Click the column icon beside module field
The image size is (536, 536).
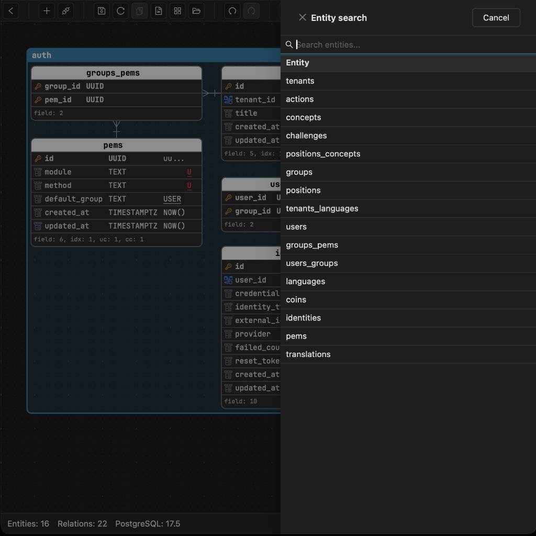[38, 172]
